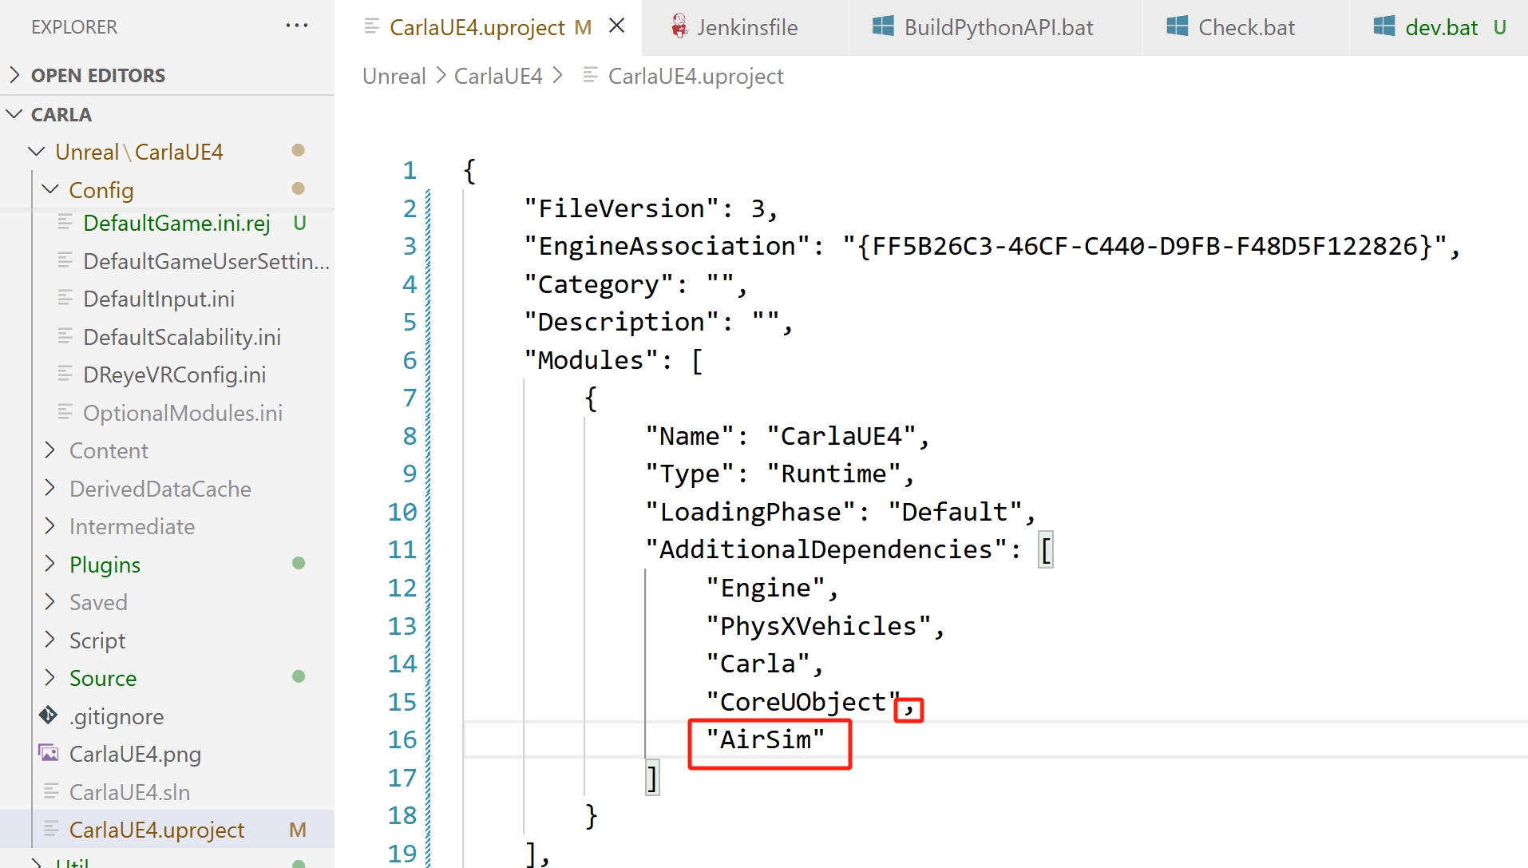The height and width of the screenshot is (868, 1528).
Task: Open DReyeVRConfig.ini in the file tree
Action: click(174, 375)
